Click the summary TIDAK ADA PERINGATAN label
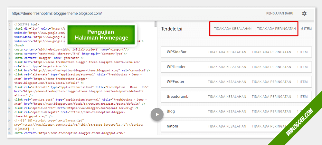The height and width of the screenshot is (145, 322). click(276, 29)
